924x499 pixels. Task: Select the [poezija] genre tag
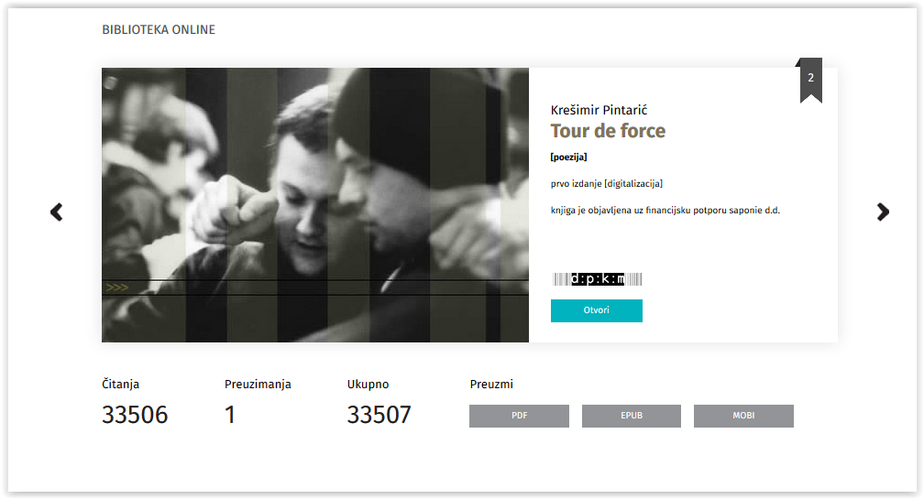click(568, 157)
